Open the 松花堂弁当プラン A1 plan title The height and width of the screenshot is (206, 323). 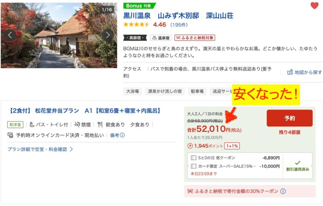(x=84, y=111)
